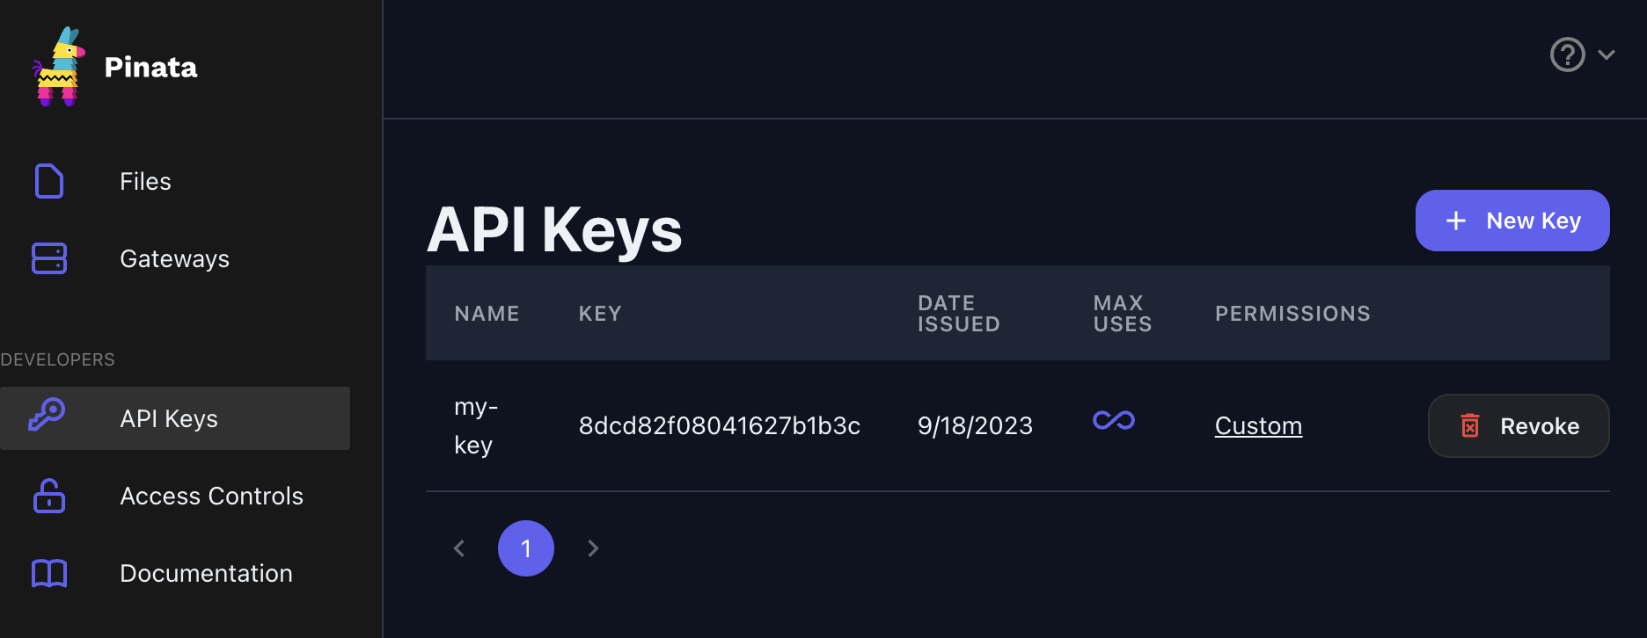Revoke the my-key API key

click(1519, 426)
